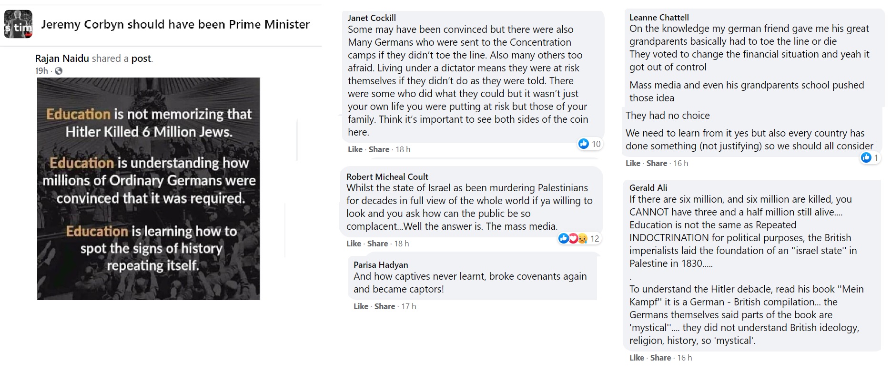Share Robert Micheal Coult's comment
This screenshot has height=371, width=891.
coord(377,244)
